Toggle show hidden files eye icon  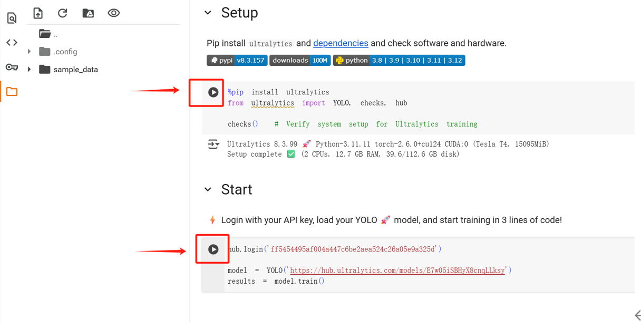pyautogui.click(x=114, y=13)
